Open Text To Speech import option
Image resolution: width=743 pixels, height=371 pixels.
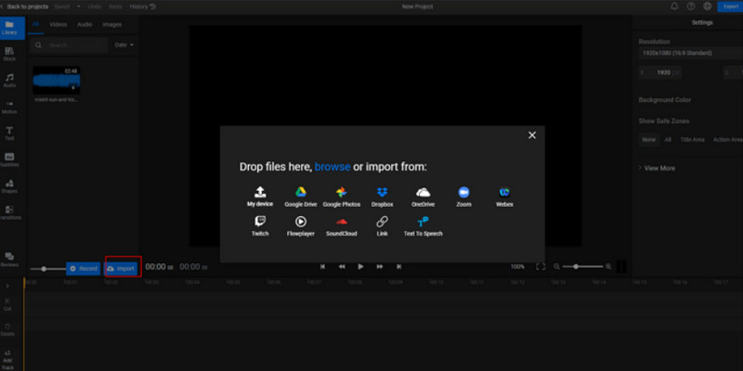[x=423, y=225]
